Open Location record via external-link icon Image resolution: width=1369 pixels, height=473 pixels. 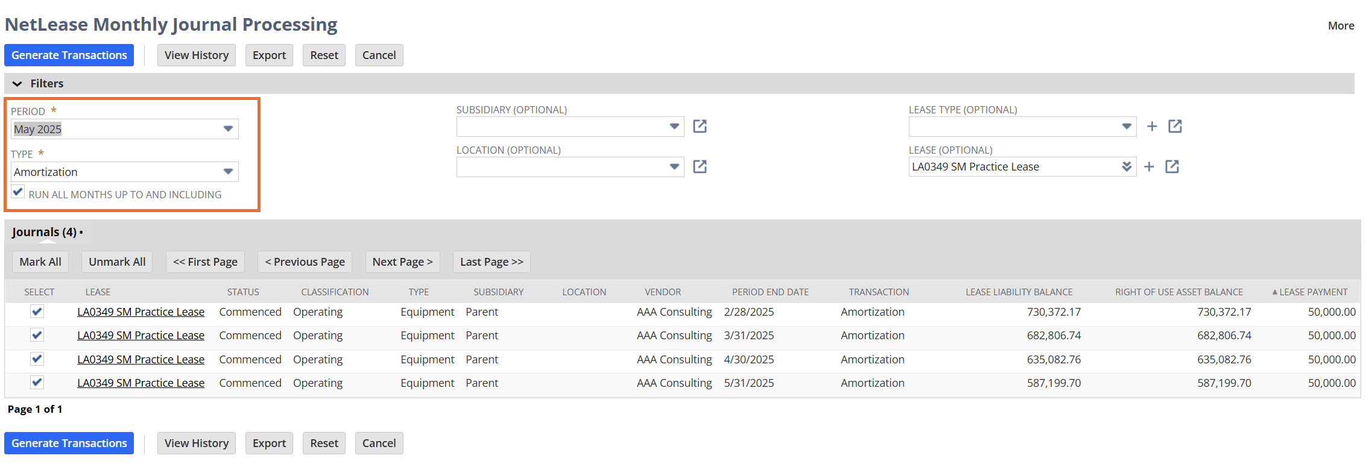pos(700,167)
